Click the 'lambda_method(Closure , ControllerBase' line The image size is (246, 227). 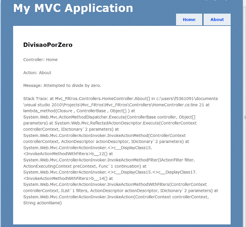coord(79,111)
